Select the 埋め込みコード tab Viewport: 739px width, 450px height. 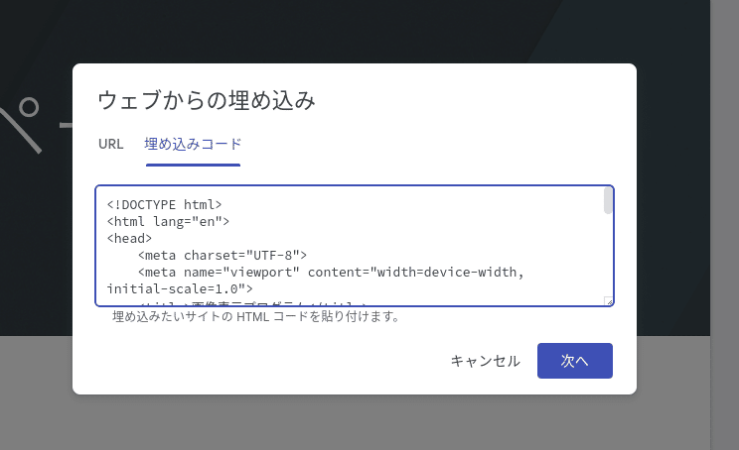[x=193, y=144]
